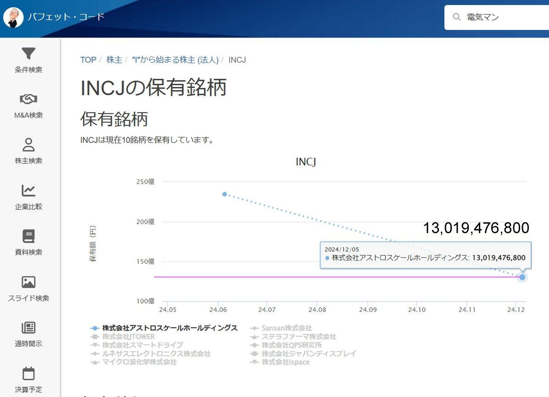Image resolution: width=549 pixels, height=397 pixels.
Task: Show the 株式会社ispace legend series
Action: [285, 362]
